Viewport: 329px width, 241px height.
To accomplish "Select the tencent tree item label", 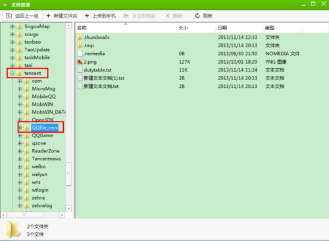I will point(33,73).
